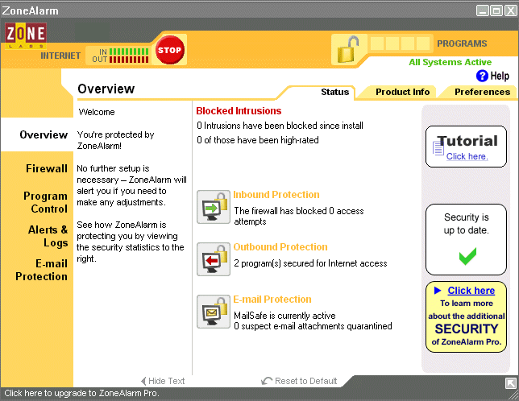Click upgrade to ZoneAlarm Pro status bar
The height and width of the screenshot is (401, 519).
(81, 393)
